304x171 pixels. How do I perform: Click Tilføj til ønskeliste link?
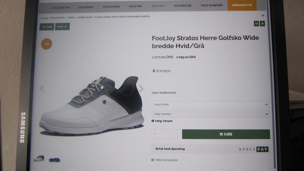click(x=165, y=160)
